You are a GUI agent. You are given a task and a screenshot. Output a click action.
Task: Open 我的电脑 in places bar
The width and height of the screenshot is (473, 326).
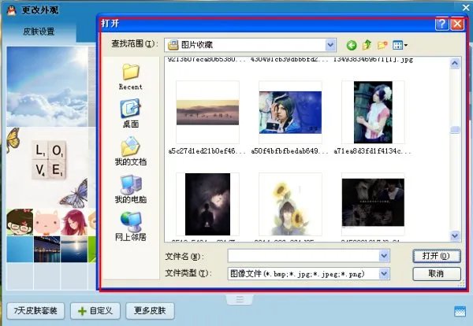tap(131, 190)
